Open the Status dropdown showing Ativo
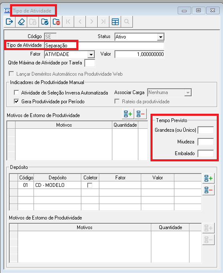 [161, 37]
